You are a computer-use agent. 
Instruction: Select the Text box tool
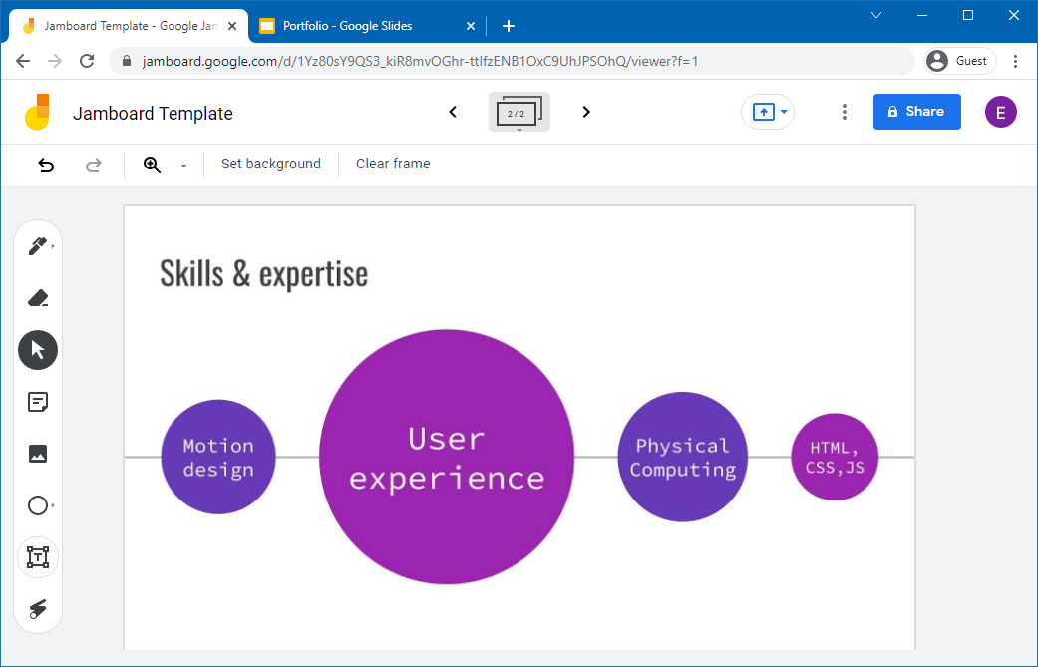[x=38, y=557]
